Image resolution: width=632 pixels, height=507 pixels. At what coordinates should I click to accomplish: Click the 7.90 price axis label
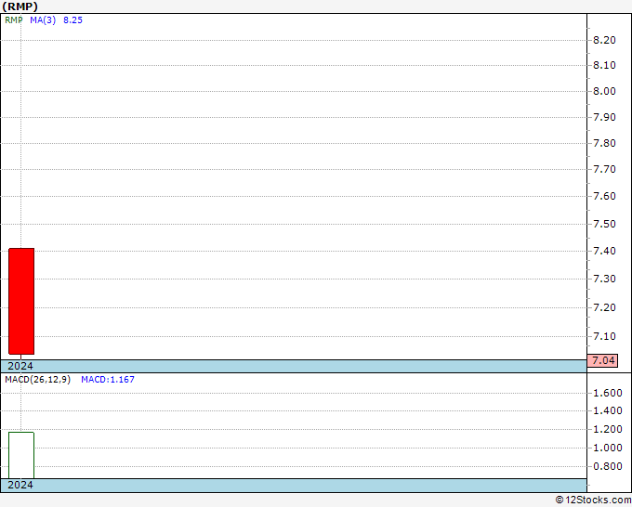point(604,117)
